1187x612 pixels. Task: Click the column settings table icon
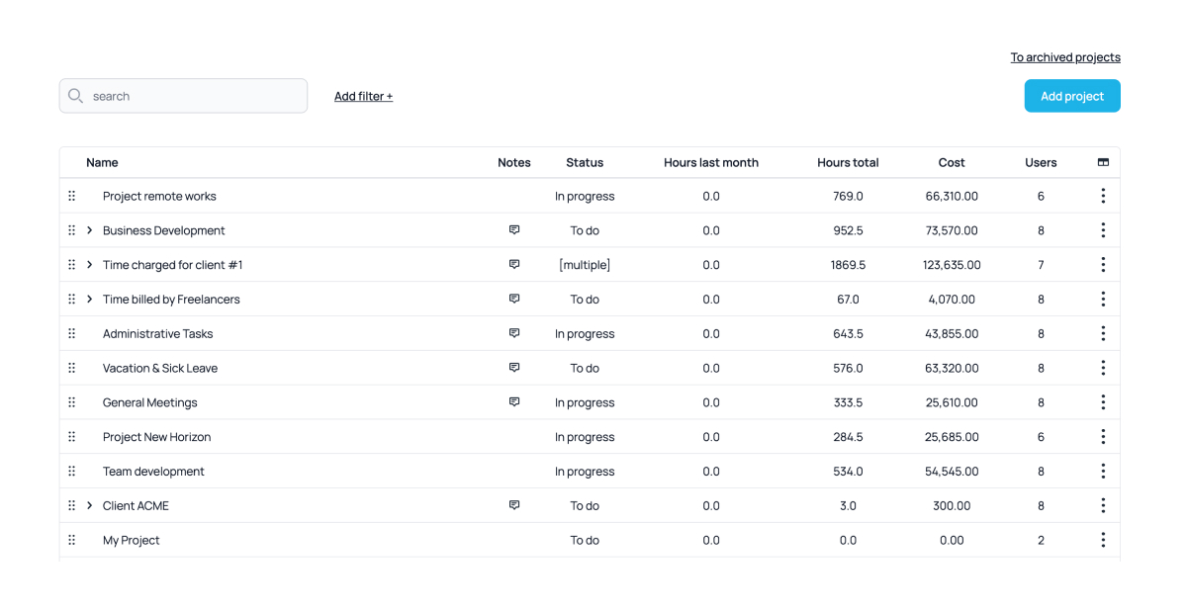[x=1103, y=162]
